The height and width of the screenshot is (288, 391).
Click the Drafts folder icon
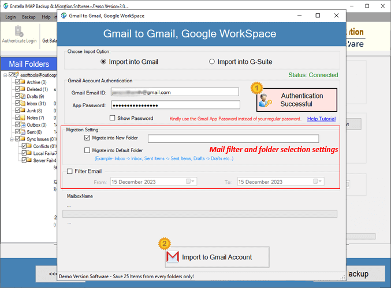(x=23, y=96)
